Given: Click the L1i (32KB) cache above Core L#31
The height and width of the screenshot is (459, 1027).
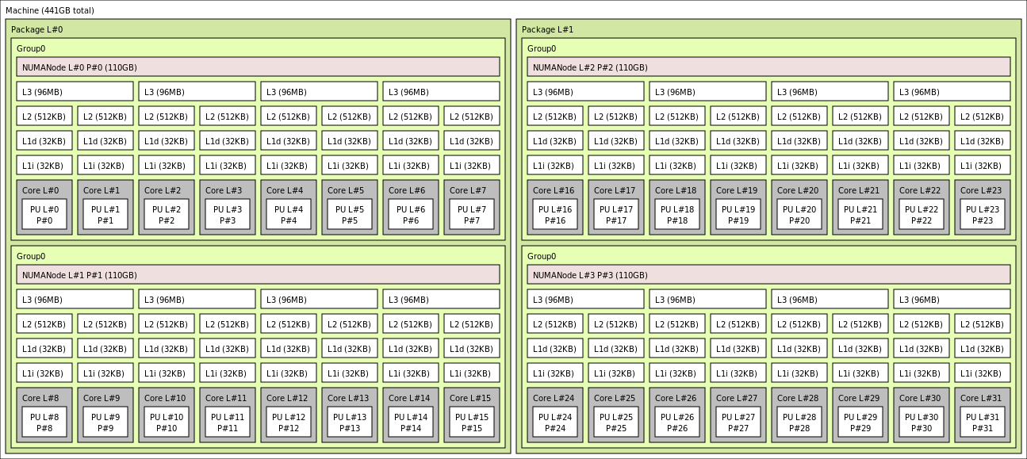Looking at the screenshot, I should pyautogui.click(x=982, y=373).
